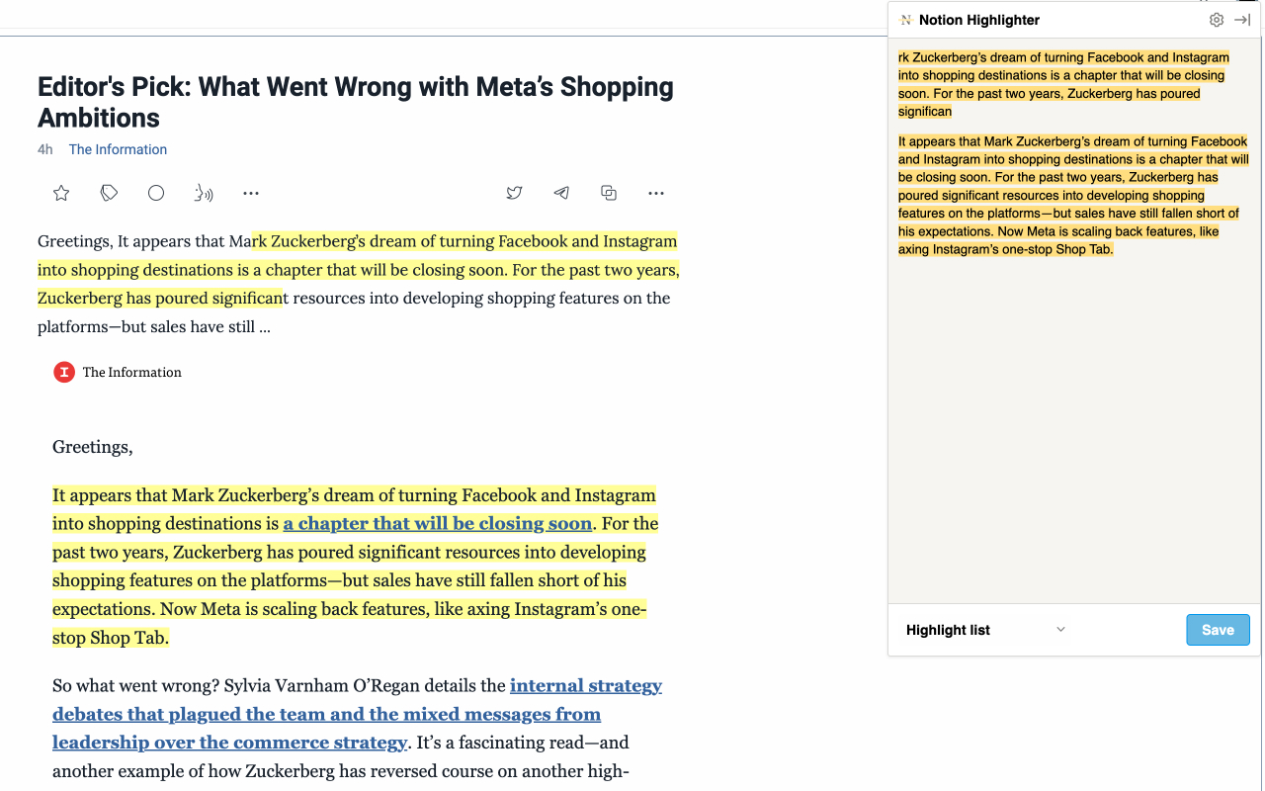Share the article via Telegram
The height and width of the screenshot is (791, 1265).
pyautogui.click(x=561, y=193)
